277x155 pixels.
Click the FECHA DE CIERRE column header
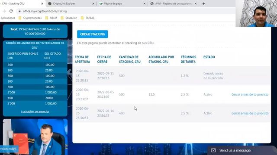point(104,59)
